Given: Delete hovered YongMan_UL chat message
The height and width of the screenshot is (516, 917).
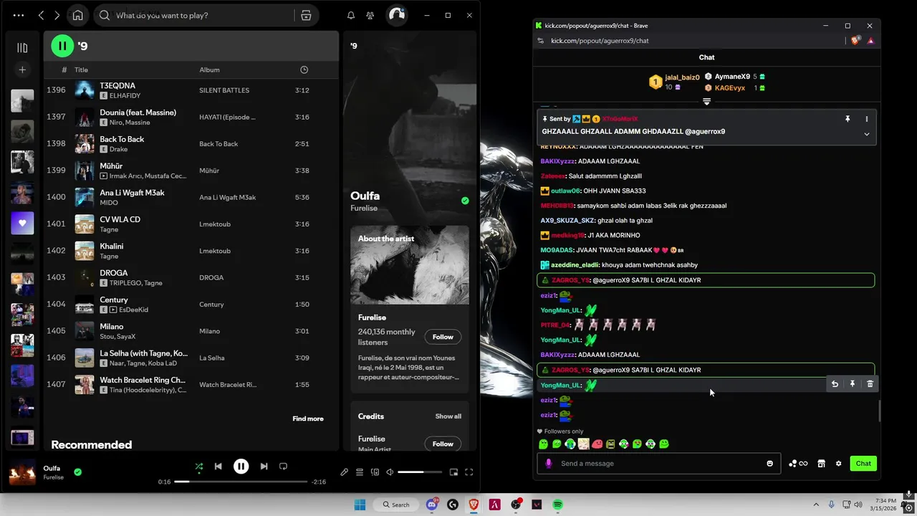Looking at the screenshot, I should click(x=870, y=384).
